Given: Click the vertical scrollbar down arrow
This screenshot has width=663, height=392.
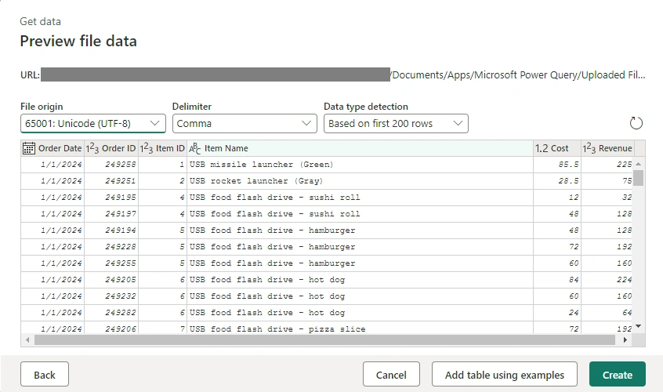Looking at the screenshot, I should tap(639, 326).
